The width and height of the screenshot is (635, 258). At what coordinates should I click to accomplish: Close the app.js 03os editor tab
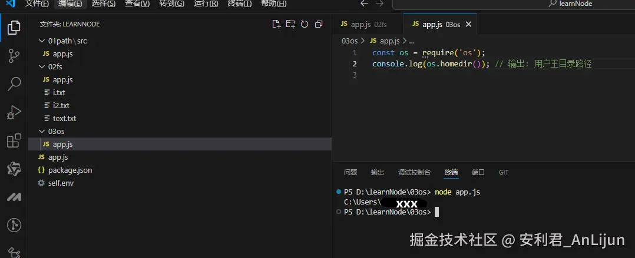tap(468, 25)
